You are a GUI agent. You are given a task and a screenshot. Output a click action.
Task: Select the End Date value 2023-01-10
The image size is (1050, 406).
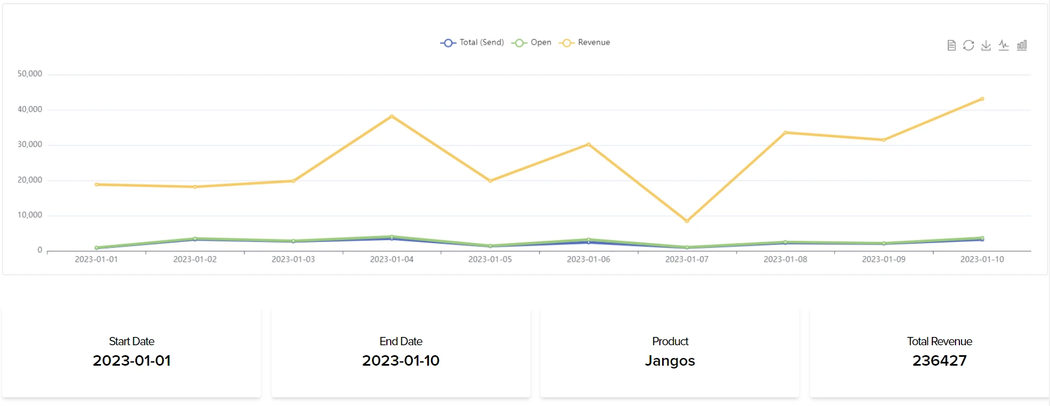401,361
